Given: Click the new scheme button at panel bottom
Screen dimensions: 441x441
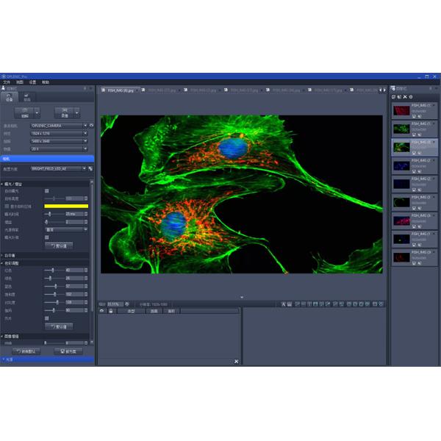Looking at the screenshot, I should (68, 351).
